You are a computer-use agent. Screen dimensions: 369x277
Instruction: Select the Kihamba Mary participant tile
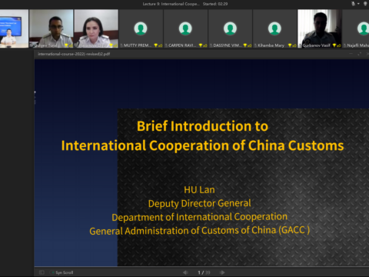(274, 28)
